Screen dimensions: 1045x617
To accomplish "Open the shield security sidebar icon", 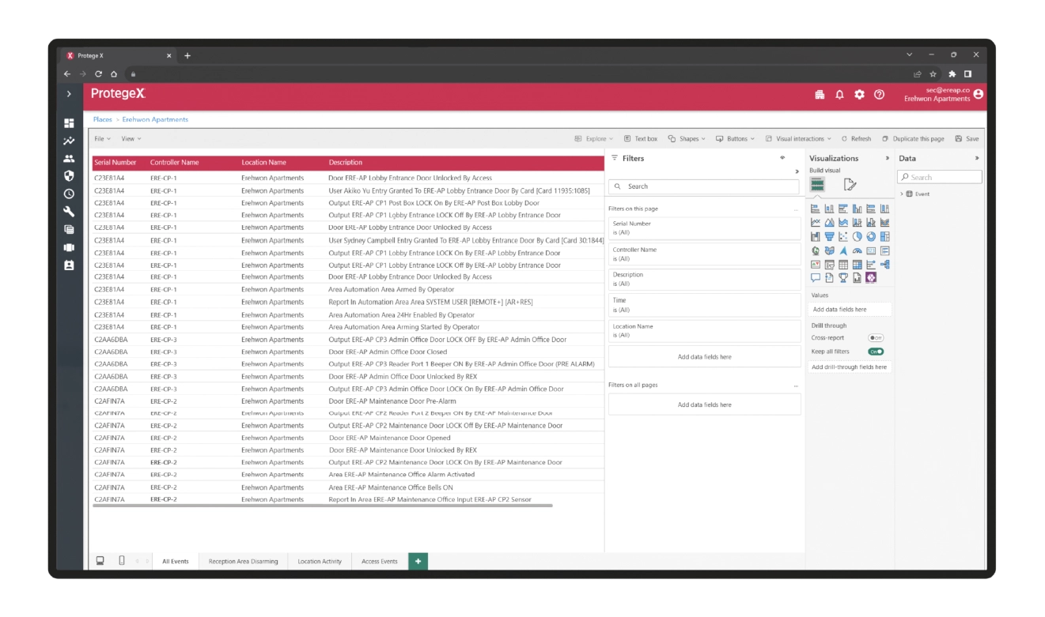I will (69, 176).
